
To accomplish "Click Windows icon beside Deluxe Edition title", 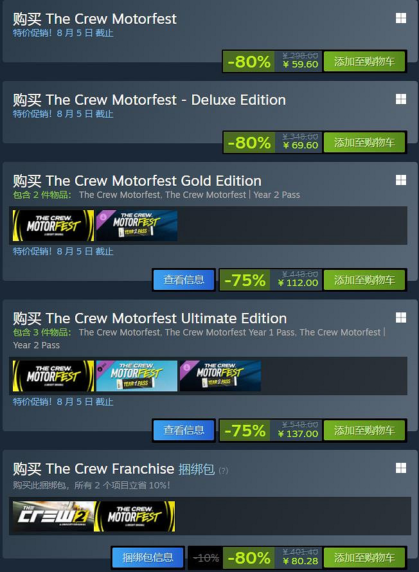I will [401, 99].
